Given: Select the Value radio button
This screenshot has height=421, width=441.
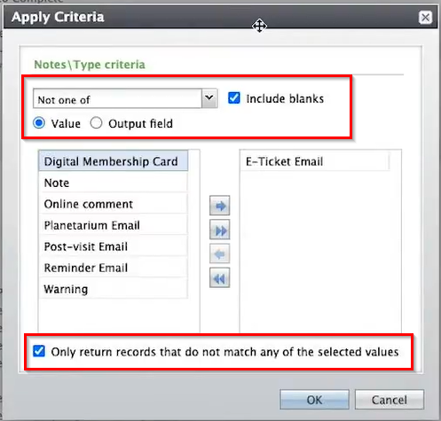Looking at the screenshot, I should [39, 123].
